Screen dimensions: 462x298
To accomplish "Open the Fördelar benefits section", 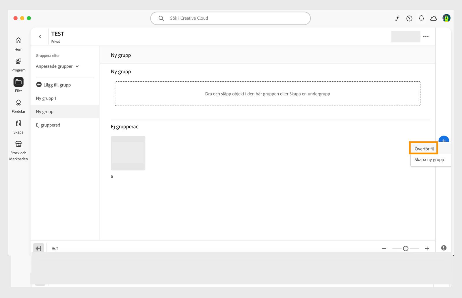I will click(x=18, y=106).
